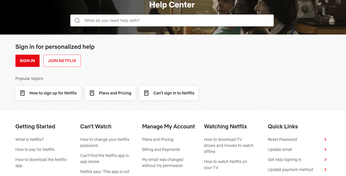
Task: Select the 'Reset Password' quick link
Action: (282, 139)
